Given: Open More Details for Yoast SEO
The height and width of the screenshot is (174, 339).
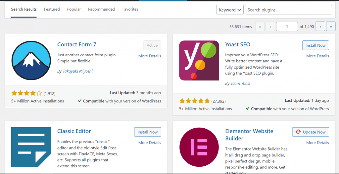Looking at the screenshot, I should coord(317,56).
